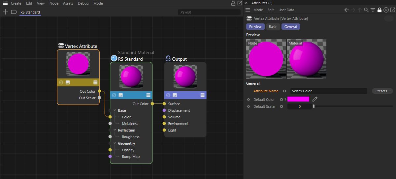This screenshot has width=396, height=179.
Task: Click the solo icon on RS Standard node
Action: (114, 95)
